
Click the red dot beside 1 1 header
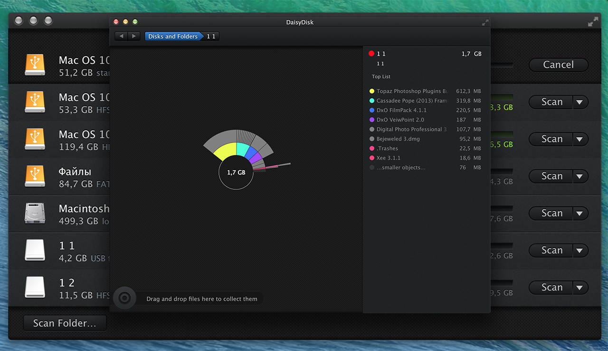tap(371, 54)
